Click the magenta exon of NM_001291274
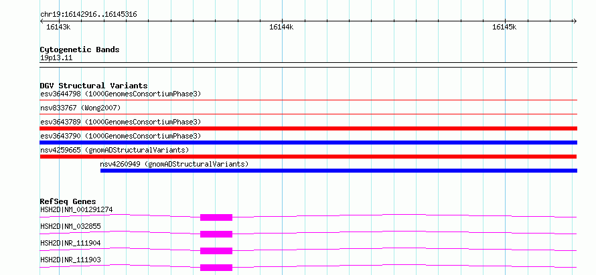 (216, 217)
